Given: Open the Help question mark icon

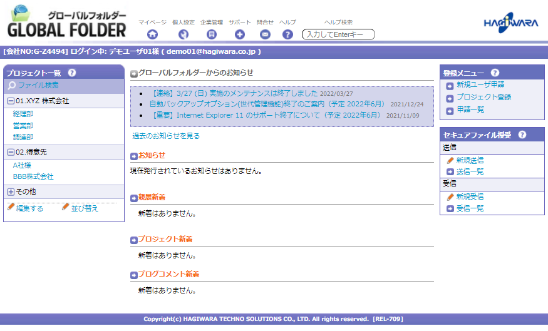Looking at the screenshot, I should [287, 34].
